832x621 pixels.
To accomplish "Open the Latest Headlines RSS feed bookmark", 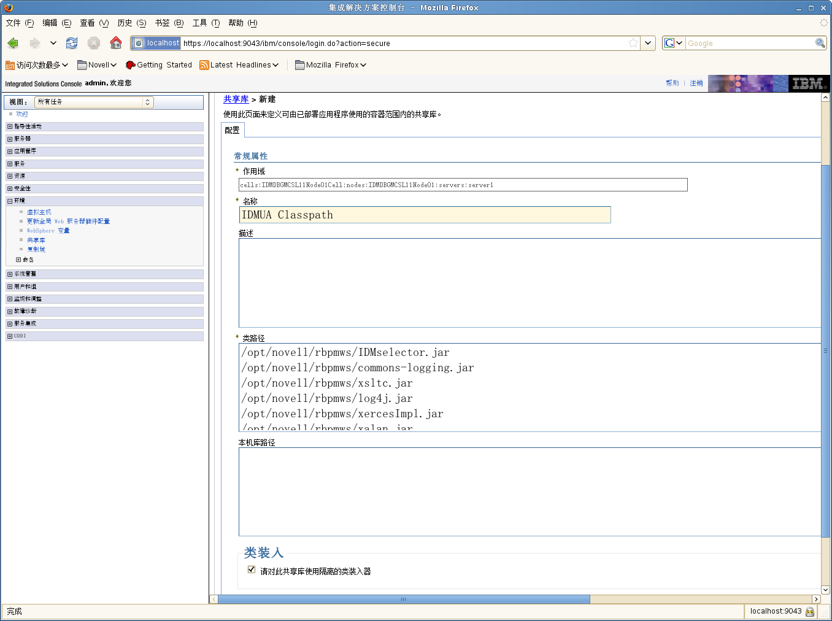I will [x=239, y=65].
